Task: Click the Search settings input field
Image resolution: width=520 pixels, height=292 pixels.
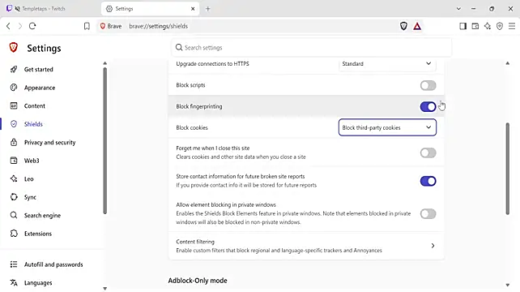Action: tap(311, 48)
